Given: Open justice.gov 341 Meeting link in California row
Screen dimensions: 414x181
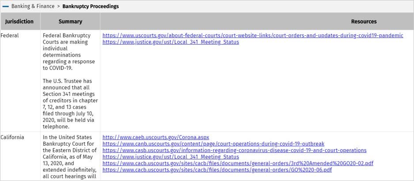Looking at the screenshot, I should point(171,157).
